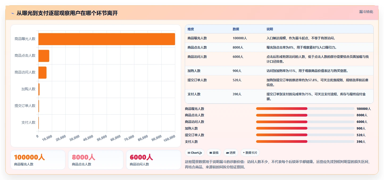The image size is (384, 180).
Task: Select the 表格 chip
Action: pos(214,153)
